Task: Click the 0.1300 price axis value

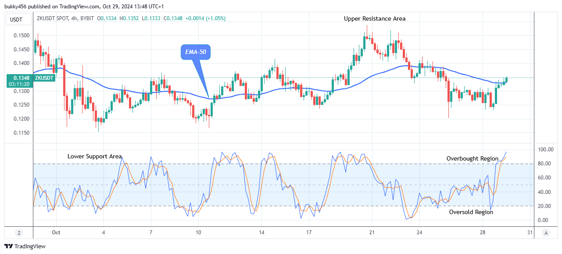Action: (21, 91)
